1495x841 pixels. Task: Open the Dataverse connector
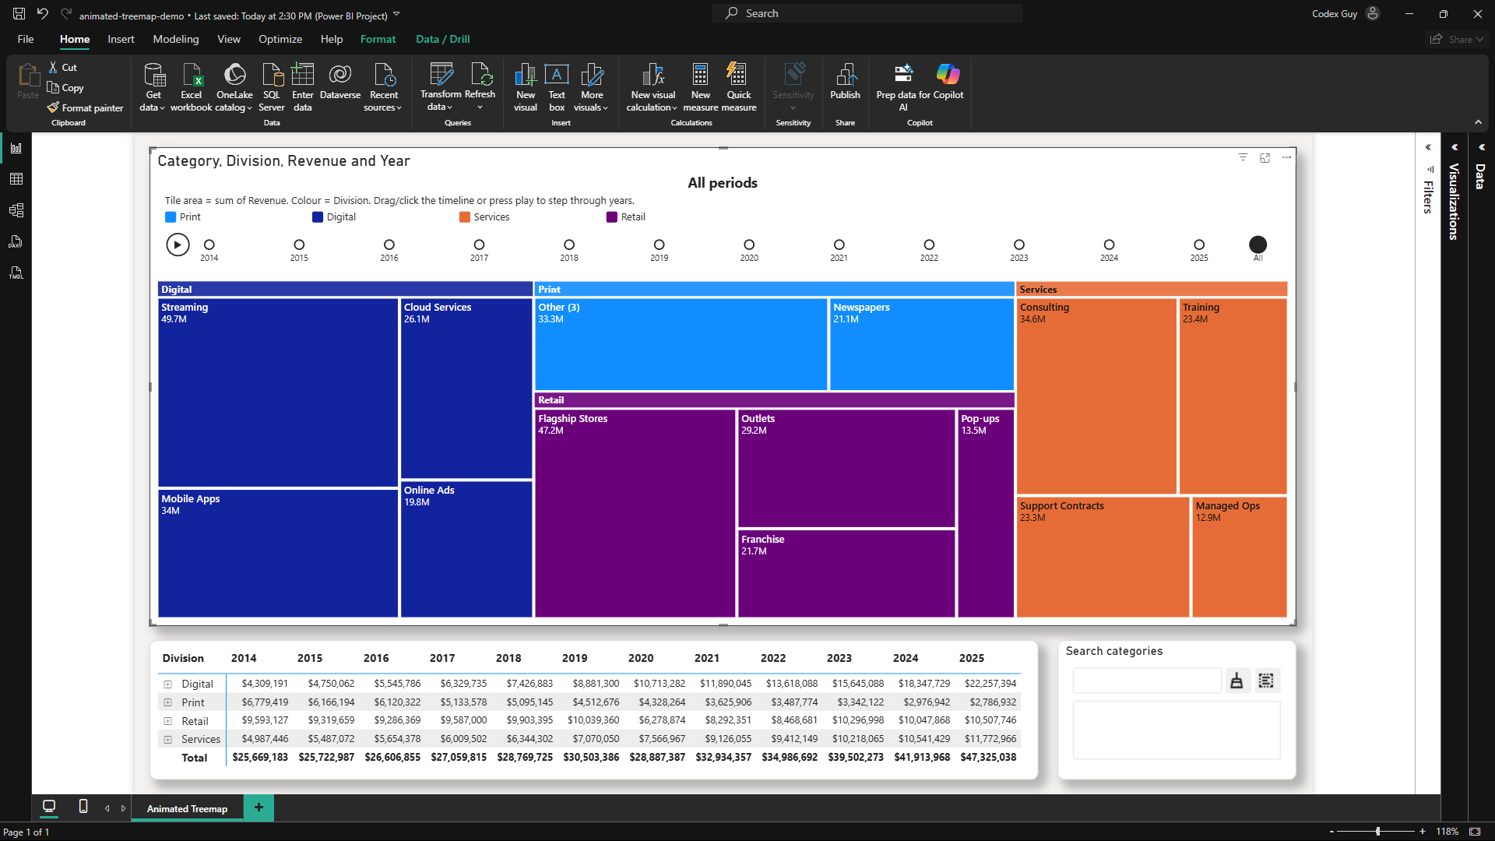click(340, 82)
